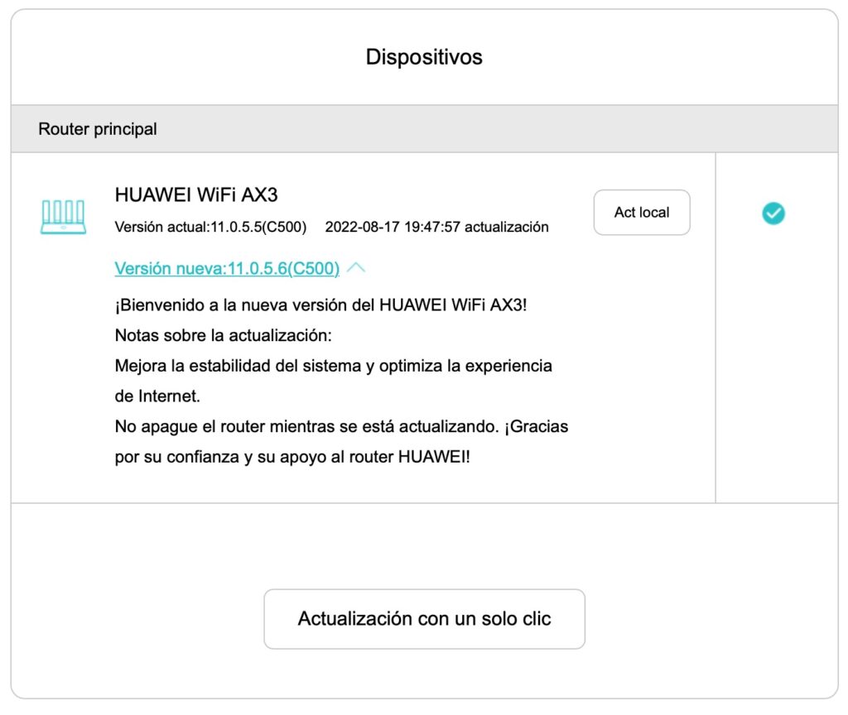Click the HUAWEI WiFi AX3 router icon
848x715 pixels.
point(63,217)
